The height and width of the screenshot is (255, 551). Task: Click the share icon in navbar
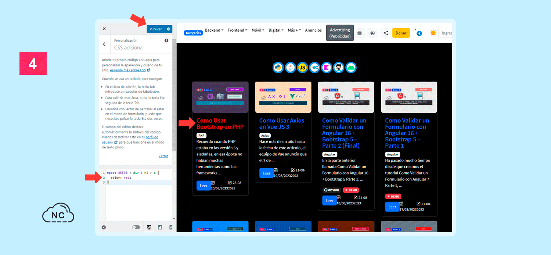pos(385,33)
